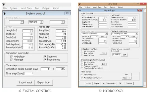Click the app icon in the System control title bar
This screenshot has height=92, width=148.
coord(5,13)
